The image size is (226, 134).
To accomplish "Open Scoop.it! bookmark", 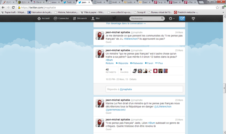I will [140, 12].
